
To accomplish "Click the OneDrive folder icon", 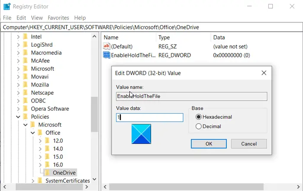I will click(x=47, y=173).
